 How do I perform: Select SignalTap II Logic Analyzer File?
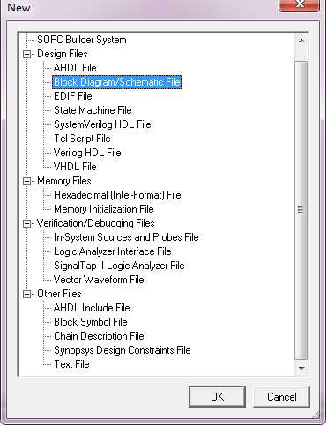[119, 266]
